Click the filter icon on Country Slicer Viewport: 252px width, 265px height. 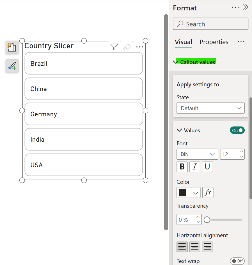114,47
